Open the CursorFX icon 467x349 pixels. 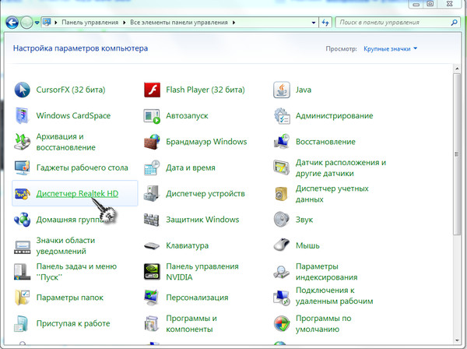coord(22,90)
